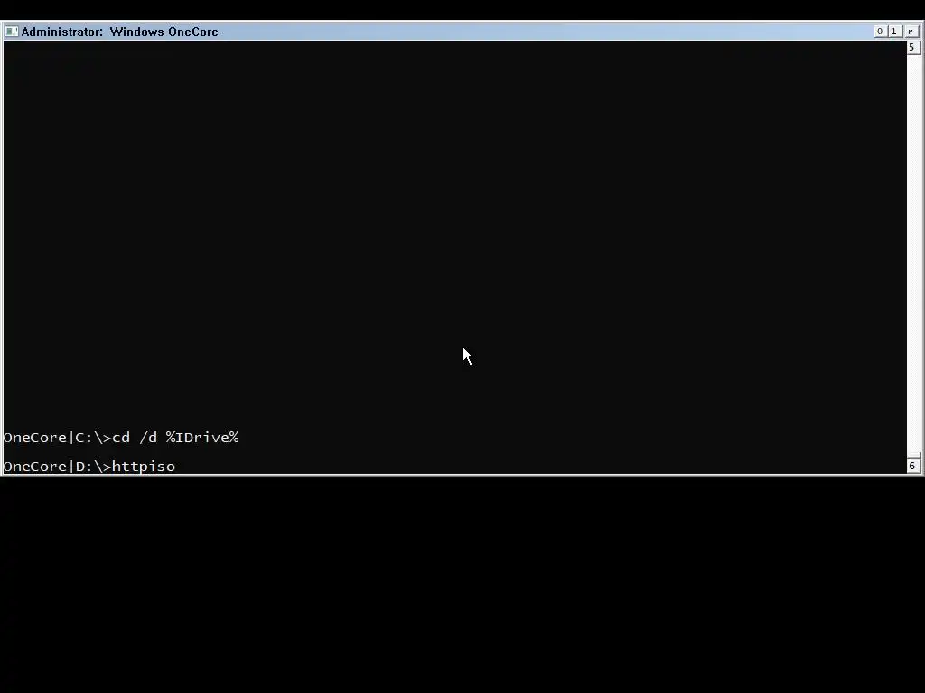Click the "cd /d %IDrive%" command text
The height and width of the screenshot is (693, 925).
click(175, 438)
